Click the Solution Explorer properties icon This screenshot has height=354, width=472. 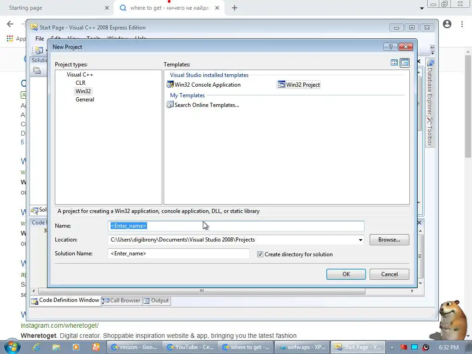(x=37, y=71)
